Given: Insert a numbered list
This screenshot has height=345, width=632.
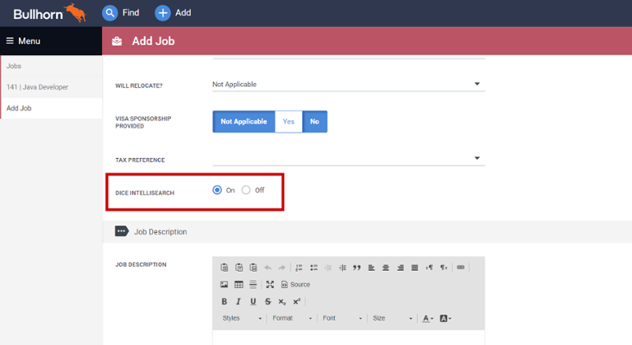Looking at the screenshot, I should [299, 268].
